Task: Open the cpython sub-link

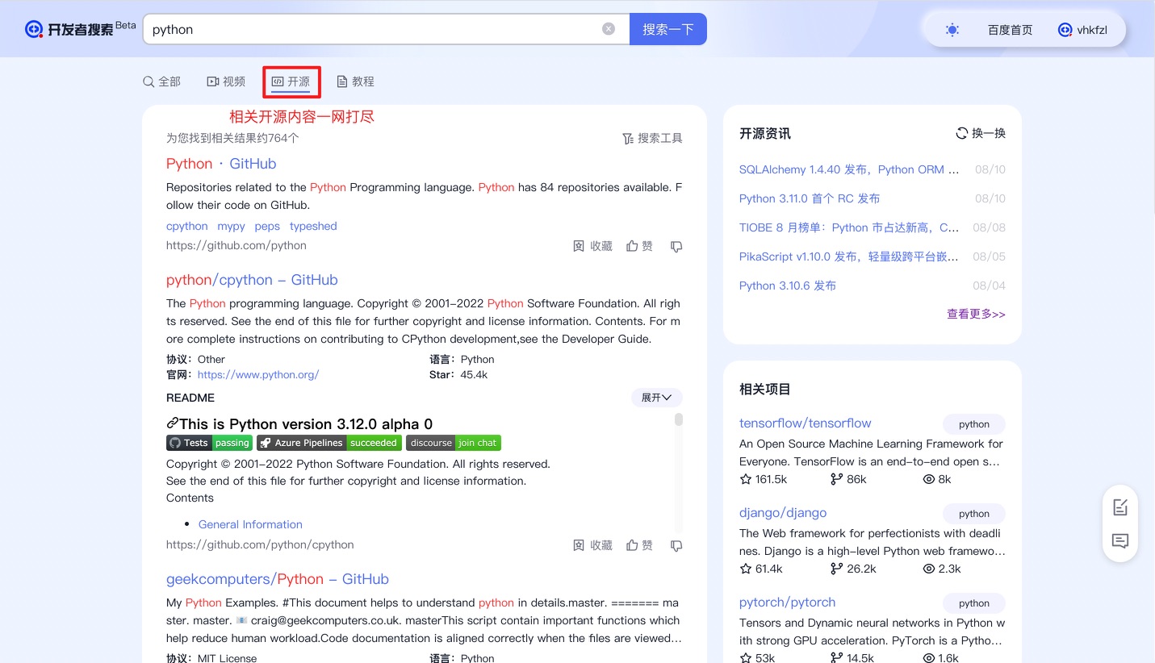Action: coord(187,226)
